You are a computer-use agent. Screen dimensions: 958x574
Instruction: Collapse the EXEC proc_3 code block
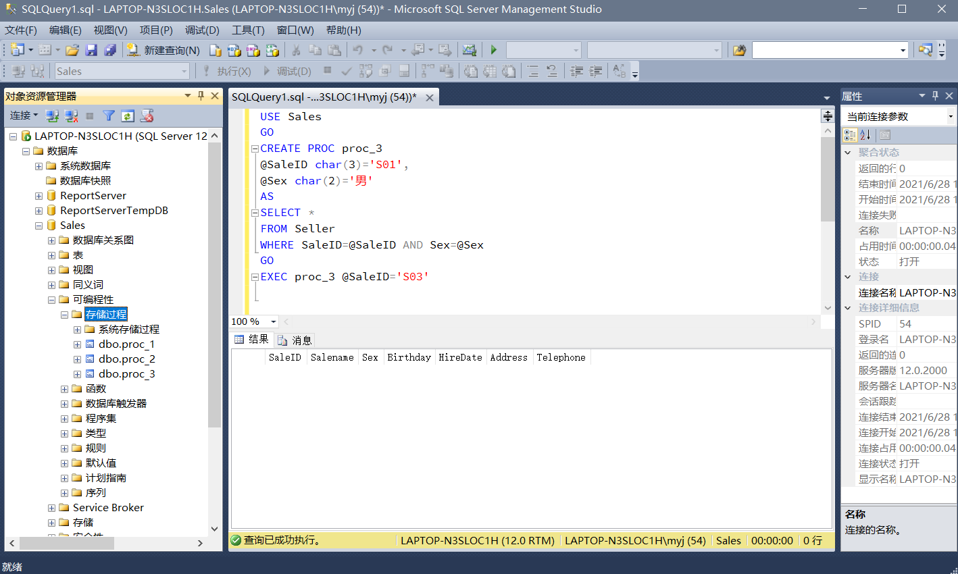(x=255, y=277)
